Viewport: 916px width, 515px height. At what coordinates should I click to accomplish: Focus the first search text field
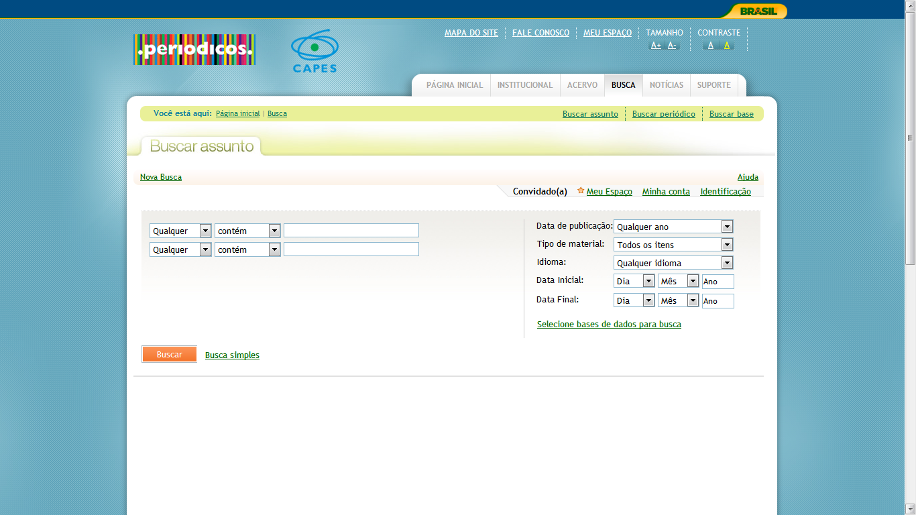point(351,231)
